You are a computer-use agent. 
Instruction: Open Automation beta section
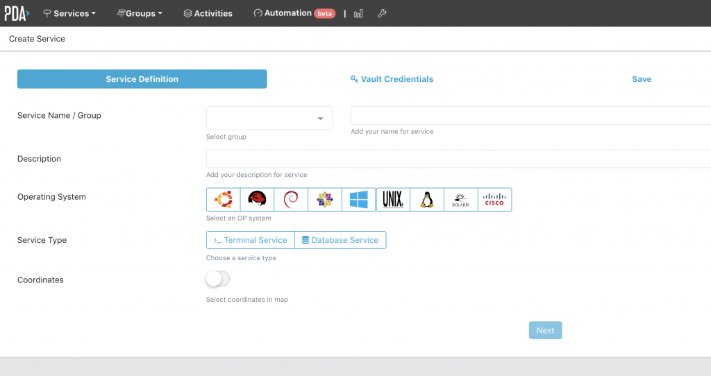click(x=294, y=13)
